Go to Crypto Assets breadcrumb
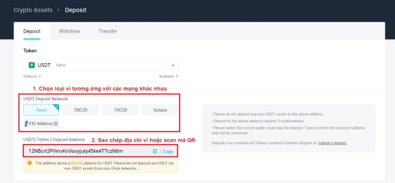Image resolution: width=395 pixels, height=183 pixels. coord(33,10)
